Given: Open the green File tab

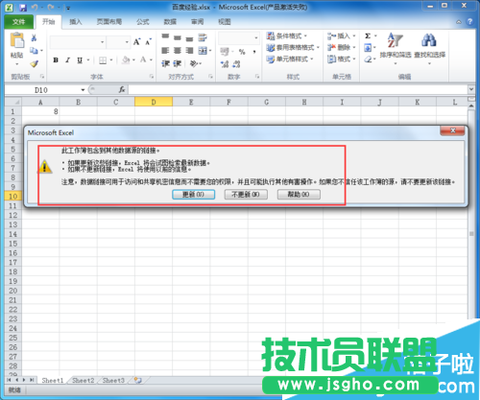Looking at the screenshot, I should [19, 22].
